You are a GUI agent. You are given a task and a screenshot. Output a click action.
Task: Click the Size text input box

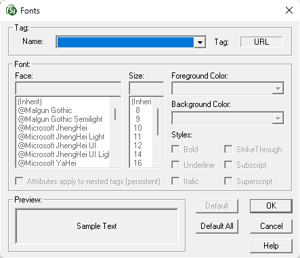(x=146, y=89)
